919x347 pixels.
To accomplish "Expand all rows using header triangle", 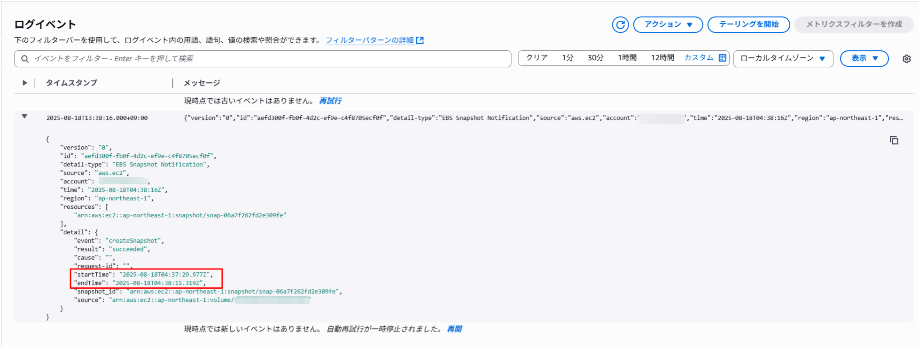I will pos(24,83).
